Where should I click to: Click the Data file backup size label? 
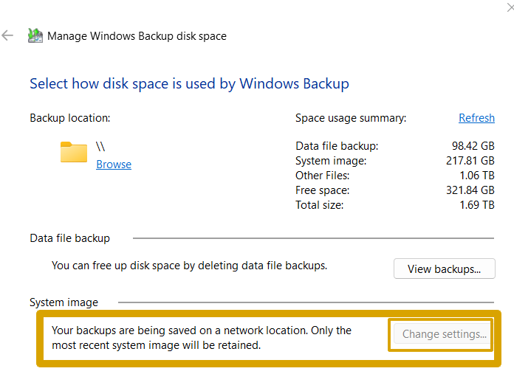[337, 146]
